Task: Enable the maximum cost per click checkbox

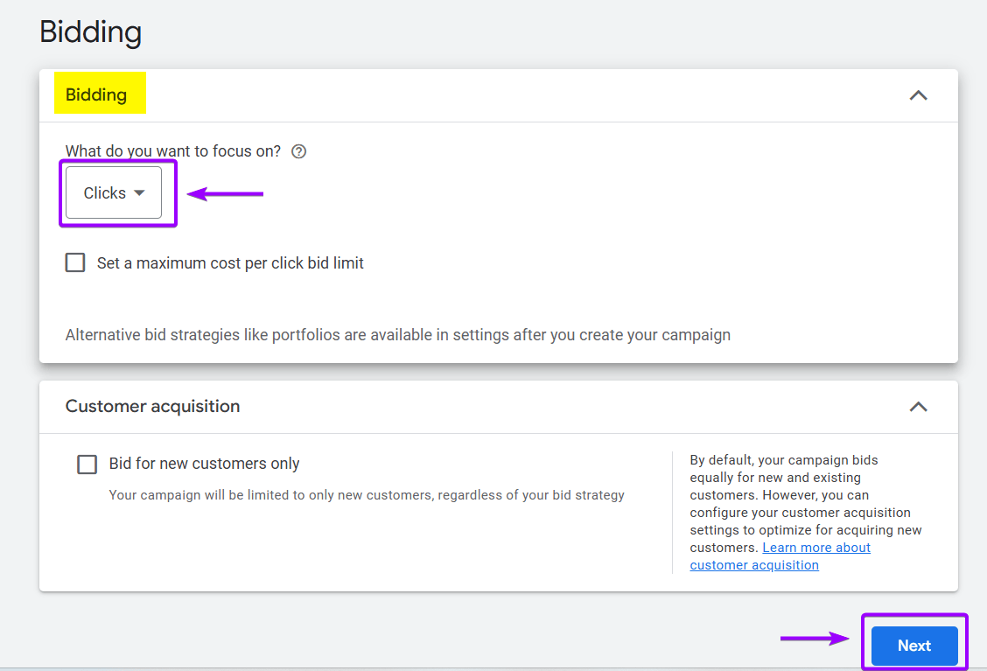Action: tap(75, 262)
